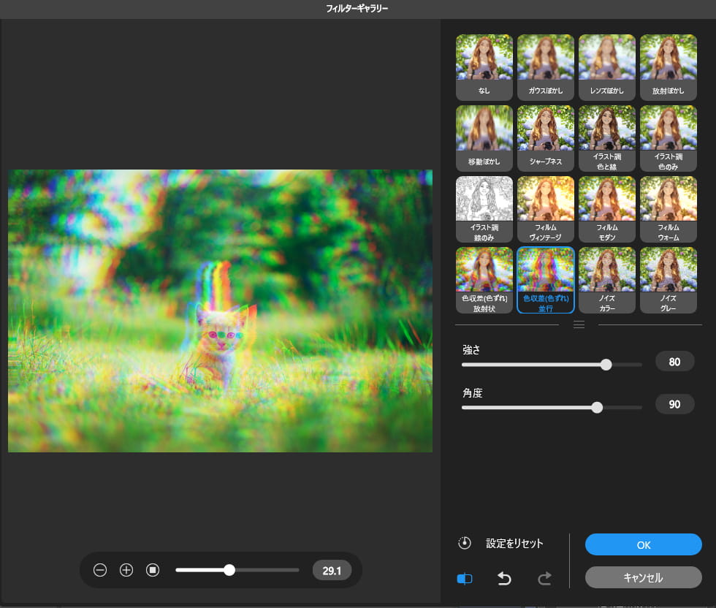
Task: Click the キャンセル button
Action: 643,577
